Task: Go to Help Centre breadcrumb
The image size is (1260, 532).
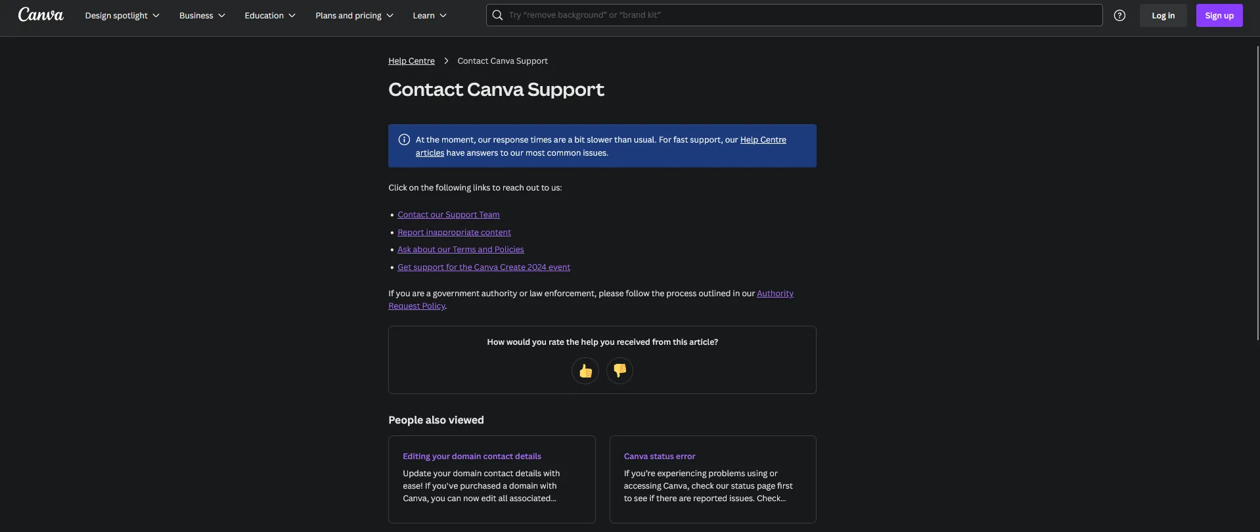Action: click(411, 61)
